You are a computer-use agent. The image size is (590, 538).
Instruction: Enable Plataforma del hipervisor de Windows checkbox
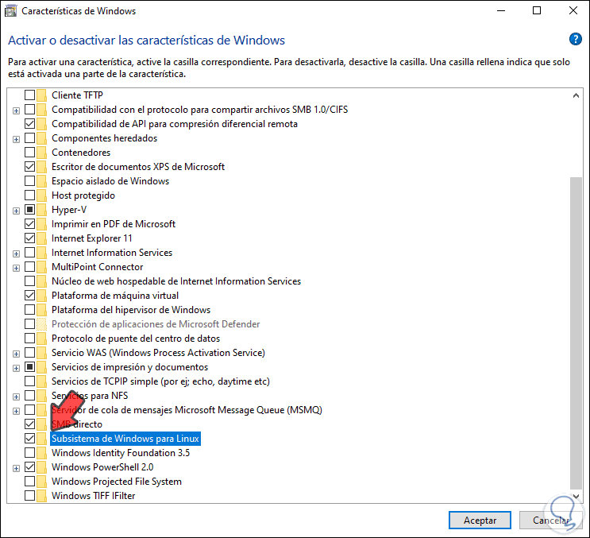[x=29, y=309]
